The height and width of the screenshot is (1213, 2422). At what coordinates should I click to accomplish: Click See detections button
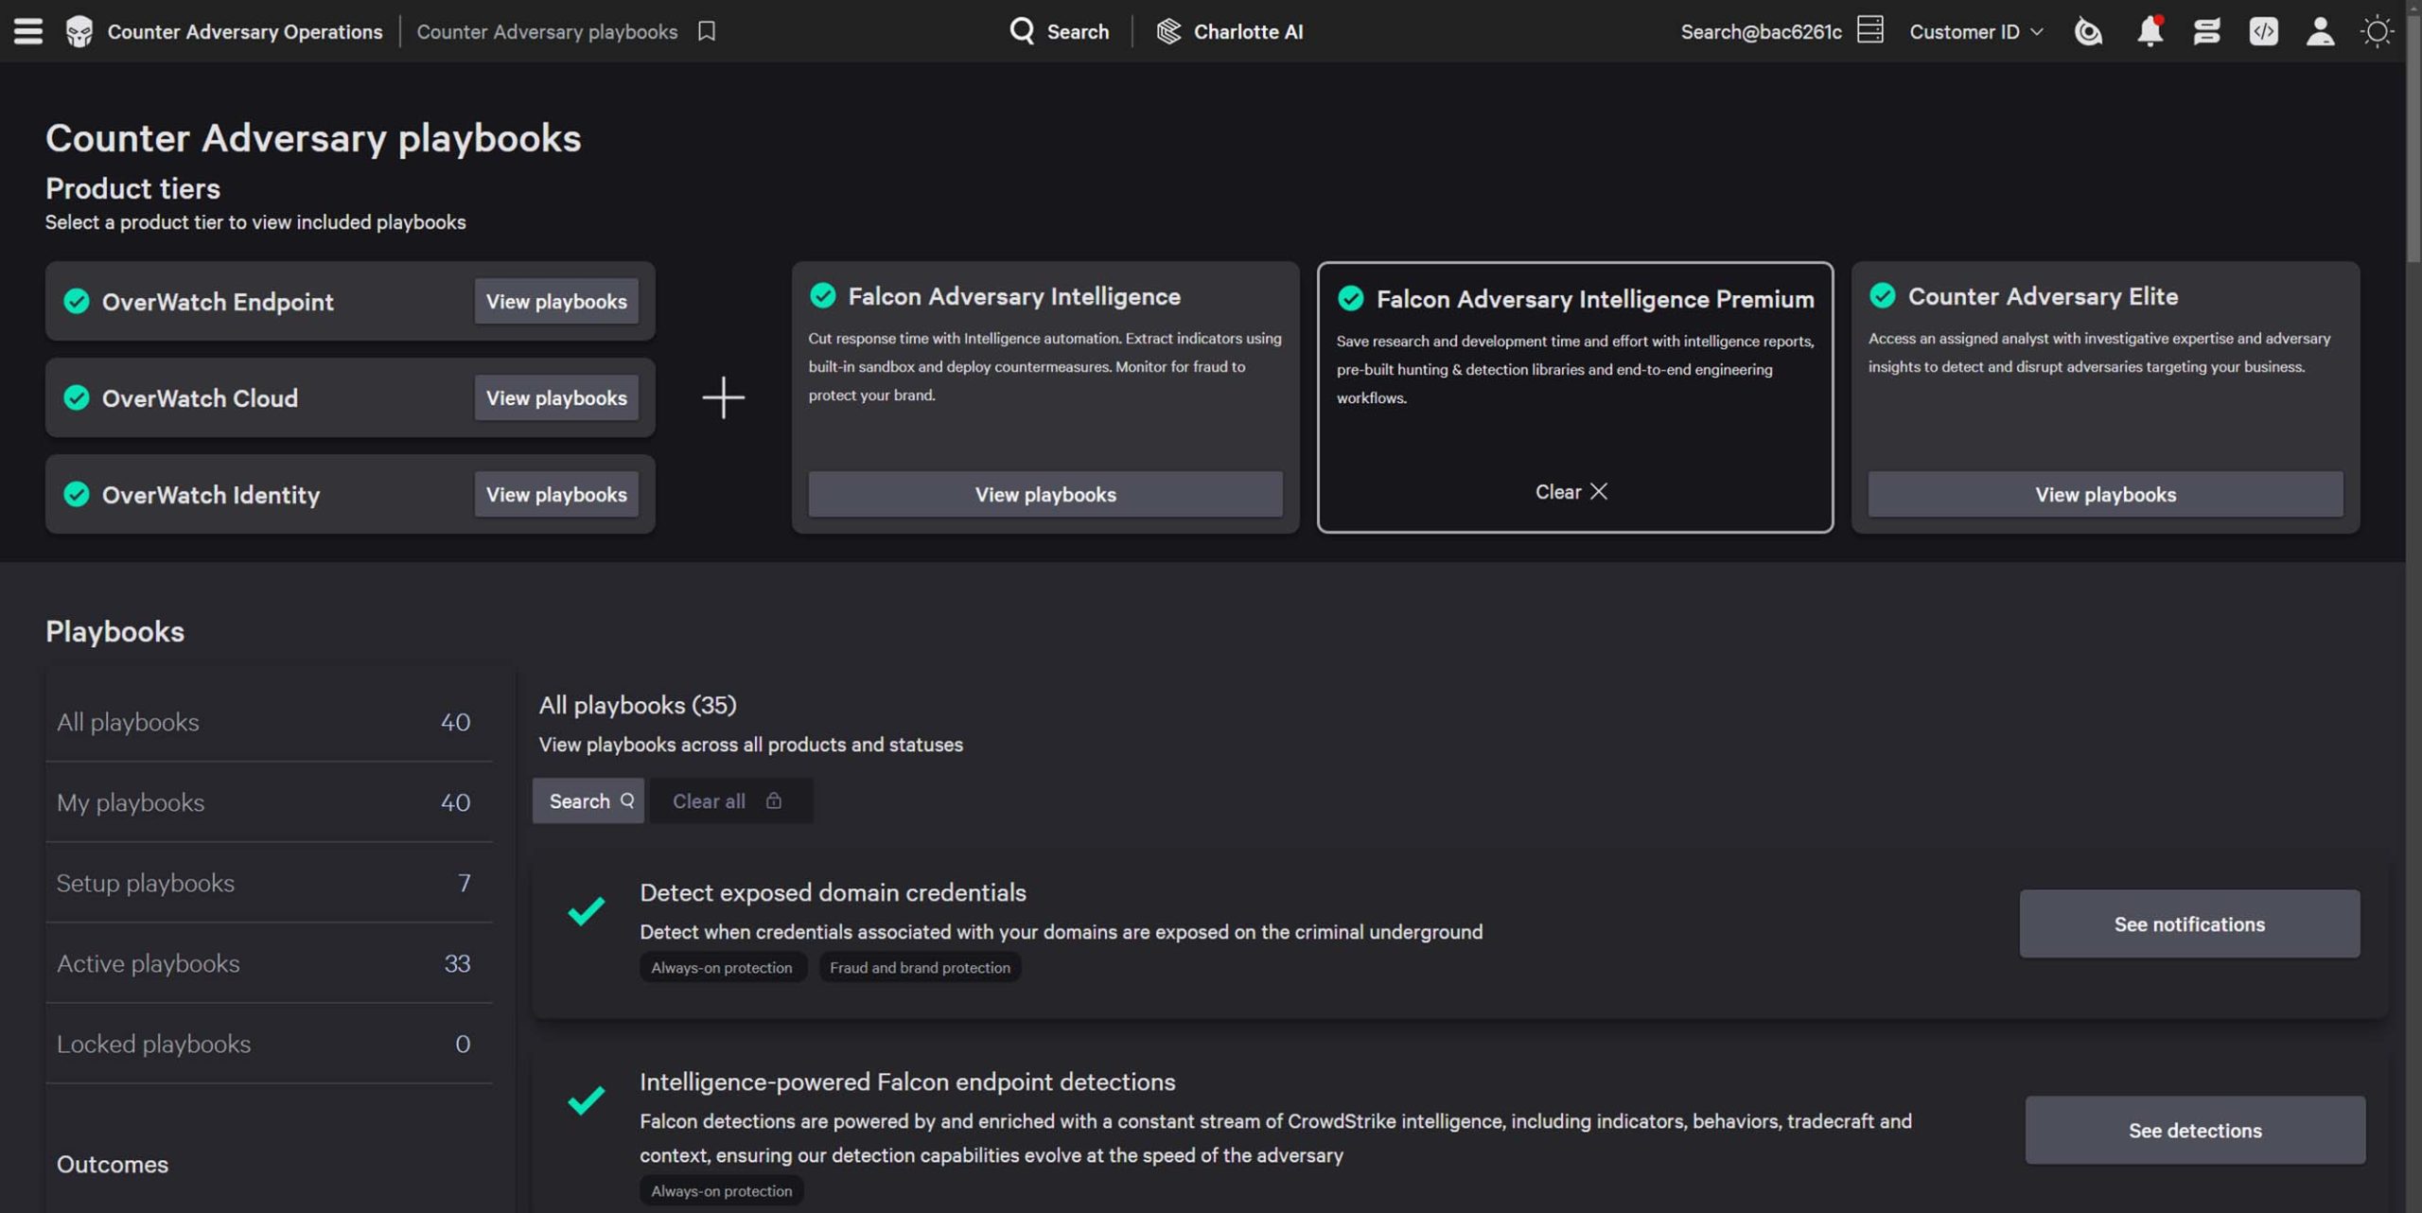[x=2195, y=1131]
